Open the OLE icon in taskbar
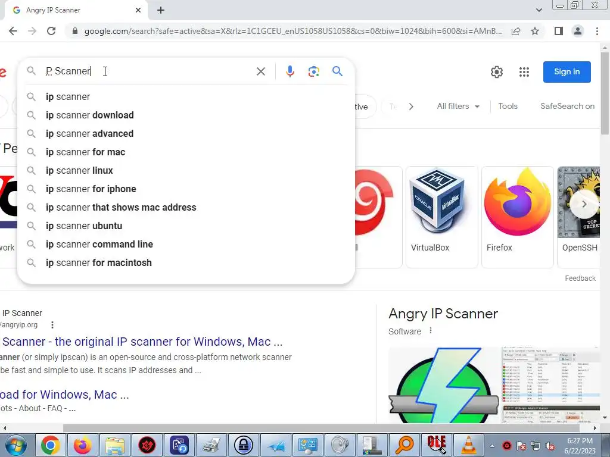This screenshot has height=457, width=610. click(x=437, y=445)
